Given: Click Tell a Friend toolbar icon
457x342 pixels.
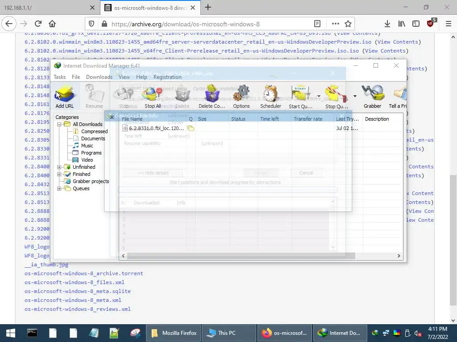Looking at the screenshot, I should (398, 97).
